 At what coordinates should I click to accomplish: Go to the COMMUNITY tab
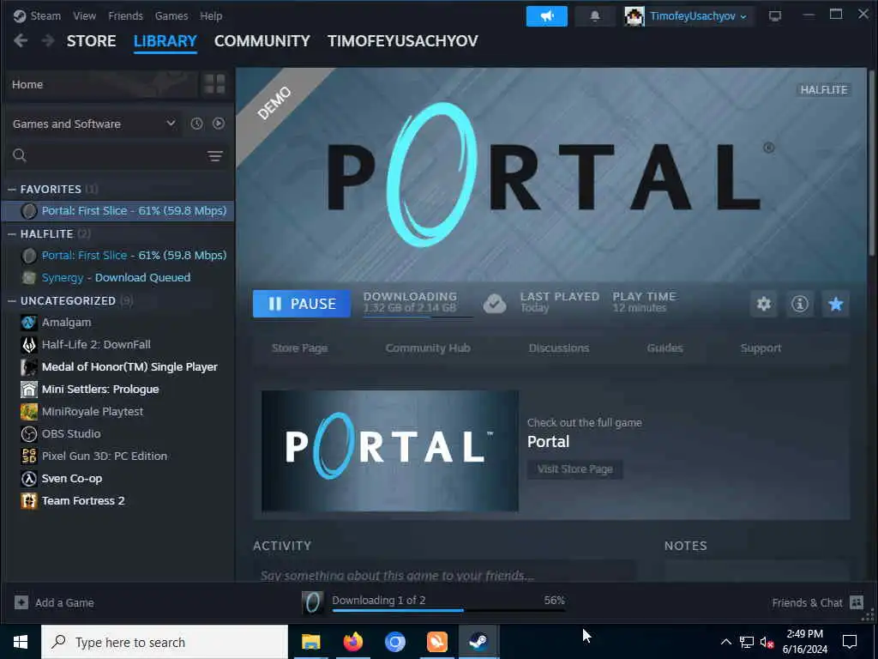pyautogui.click(x=262, y=41)
